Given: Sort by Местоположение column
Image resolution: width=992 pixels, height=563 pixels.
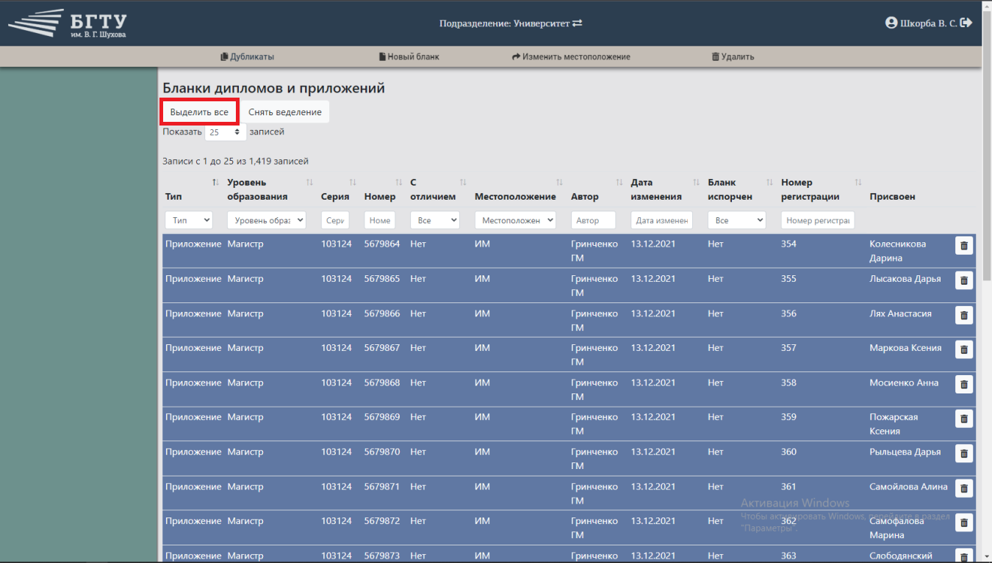Looking at the screenshot, I should (x=559, y=182).
